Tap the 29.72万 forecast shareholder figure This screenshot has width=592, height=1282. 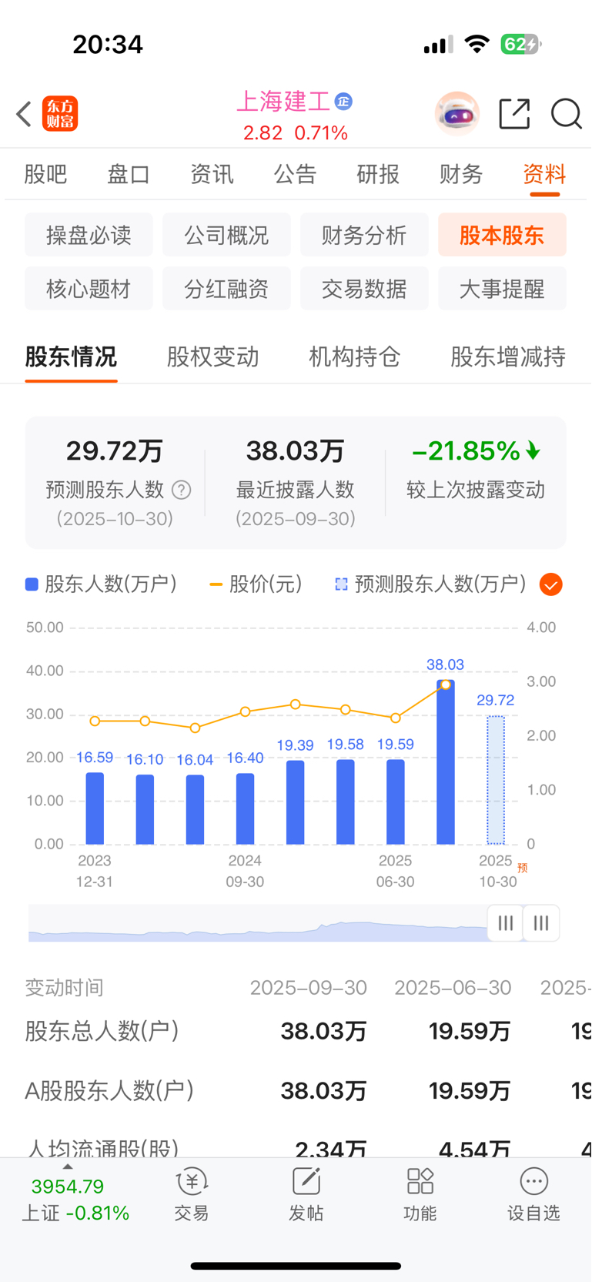114,450
